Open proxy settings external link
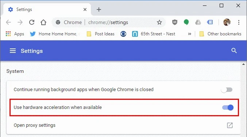 (x=230, y=125)
